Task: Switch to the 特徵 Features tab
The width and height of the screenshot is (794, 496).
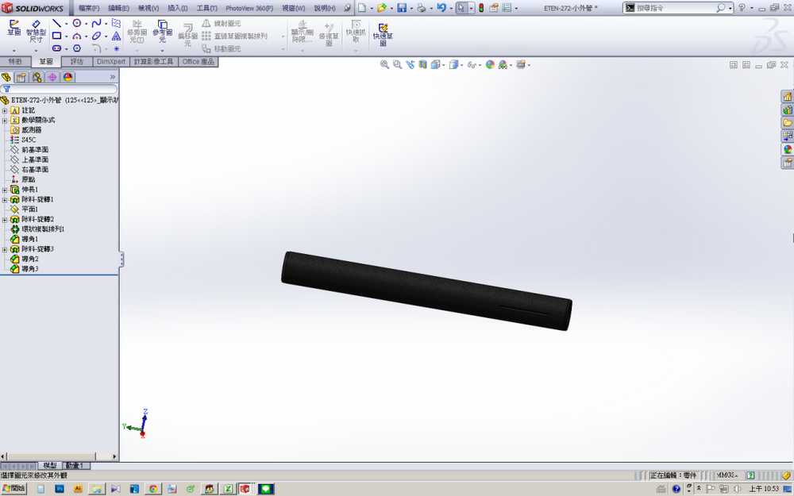Action: point(15,61)
